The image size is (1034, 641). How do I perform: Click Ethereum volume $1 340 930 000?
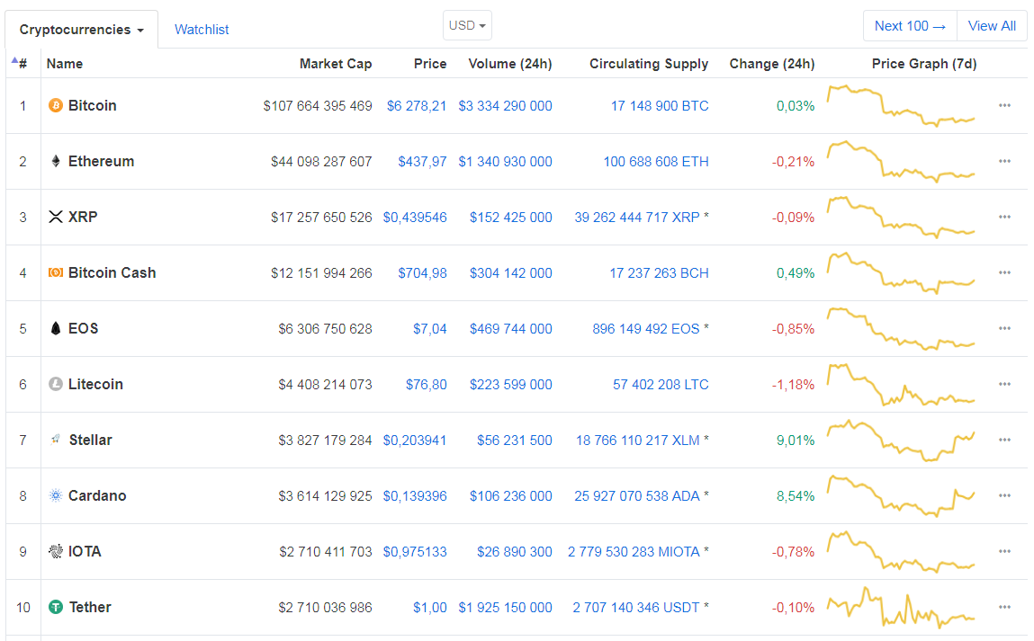[x=505, y=162]
